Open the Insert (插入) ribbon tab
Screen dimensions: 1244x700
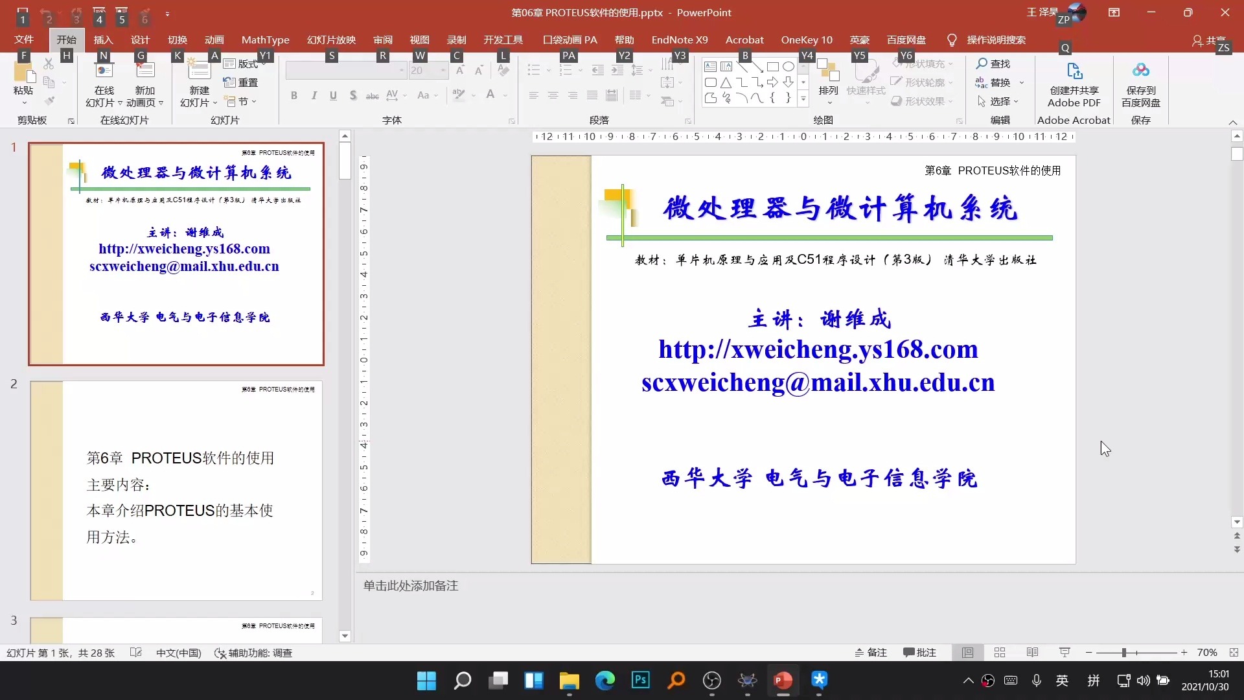coord(103,40)
